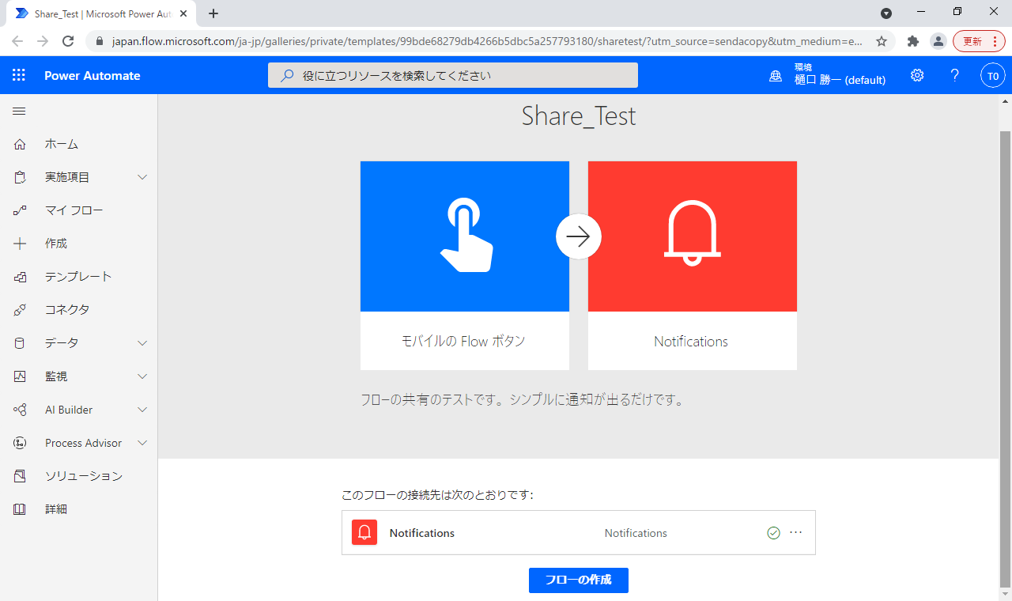Click the 監視 chart icon
The height and width of the screenshot is (601, 1012).
20,376
